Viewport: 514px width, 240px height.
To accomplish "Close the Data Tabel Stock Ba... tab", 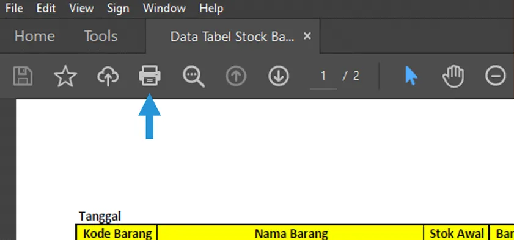I will (307, 36).
